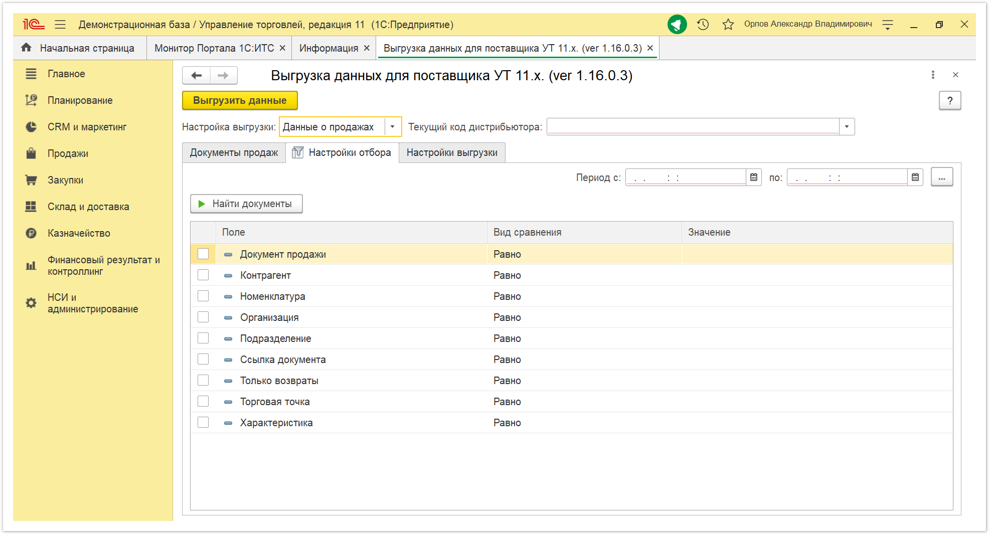The height and width of the screenshot is (534, 989).
Task: Click the 1C logo icon
Action: (34, 24)
